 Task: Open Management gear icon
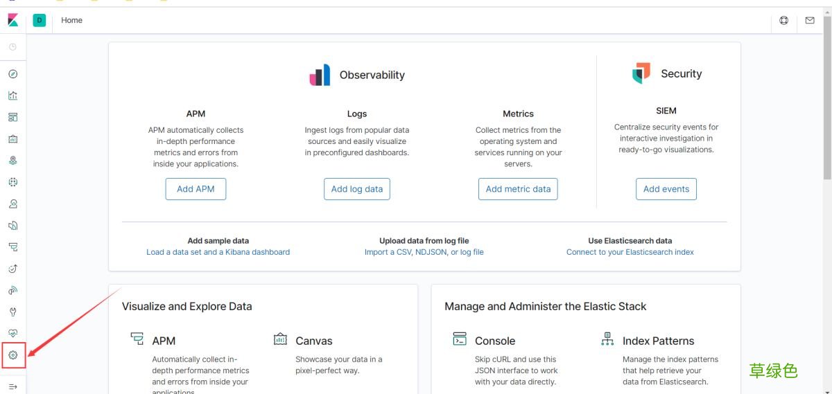coord(12,355)
